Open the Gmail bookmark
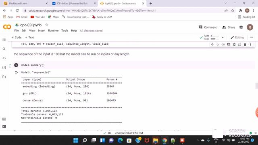This screenshot has width=258, height=145. tap(22, 17)
